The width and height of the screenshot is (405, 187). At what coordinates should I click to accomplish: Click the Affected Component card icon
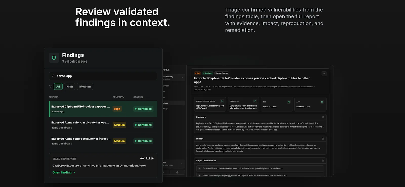(222, 101)
